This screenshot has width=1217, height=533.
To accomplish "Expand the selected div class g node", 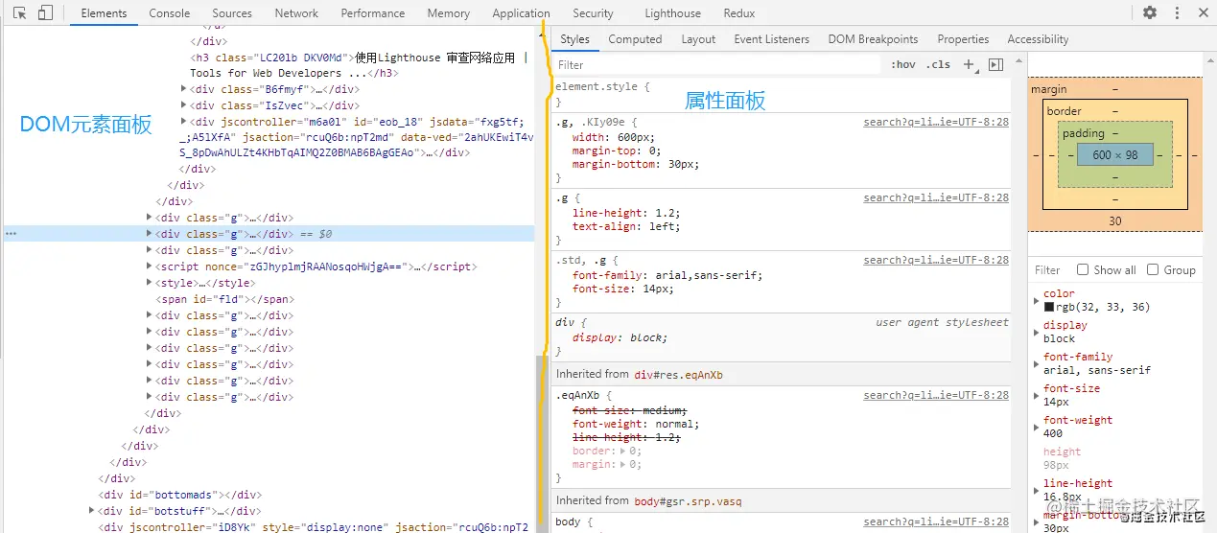I will tap(149, 233).
